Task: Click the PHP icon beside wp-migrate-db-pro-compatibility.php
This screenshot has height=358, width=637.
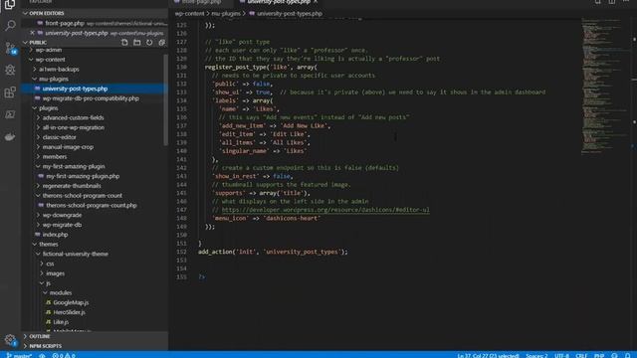Action: (38, 98)
